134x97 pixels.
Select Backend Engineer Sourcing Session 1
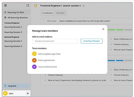(13, 41)
